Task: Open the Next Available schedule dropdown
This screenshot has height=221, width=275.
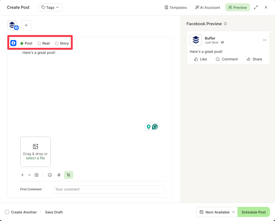Action: click(x=217, y=212)
